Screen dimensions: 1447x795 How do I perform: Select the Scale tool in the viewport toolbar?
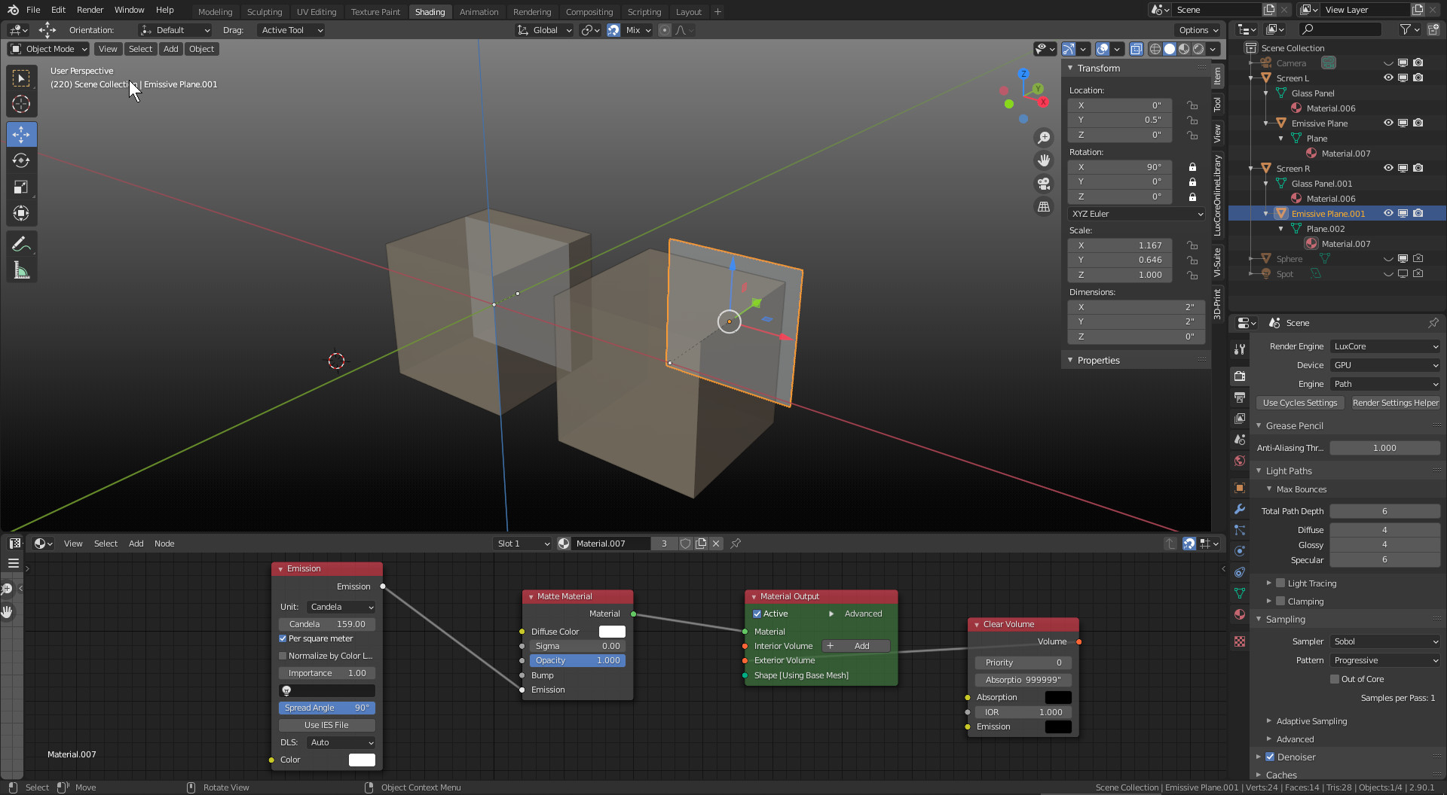pos(21,187)
